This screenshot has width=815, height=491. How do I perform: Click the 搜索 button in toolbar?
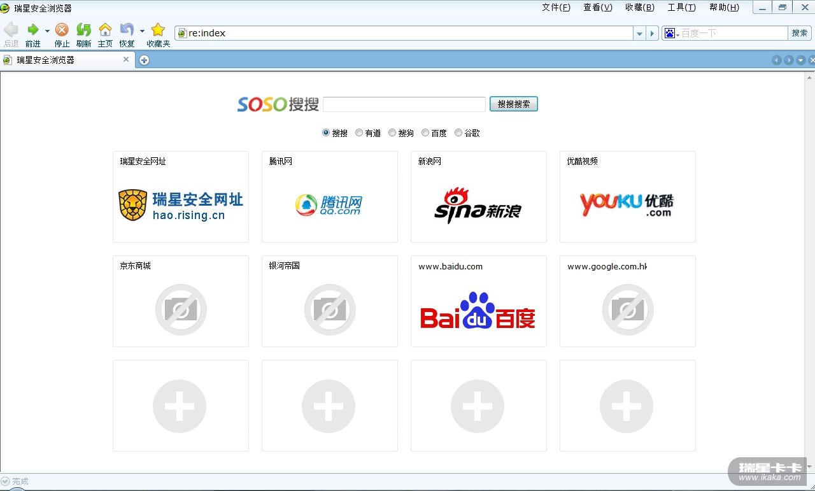point(800,33)
